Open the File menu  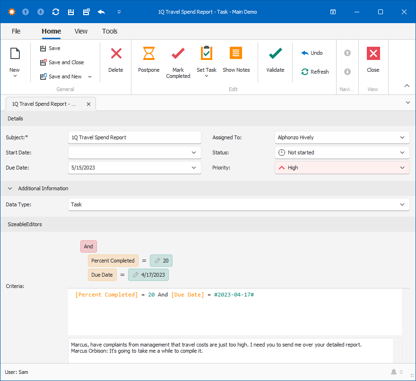[x=16, y=31]
